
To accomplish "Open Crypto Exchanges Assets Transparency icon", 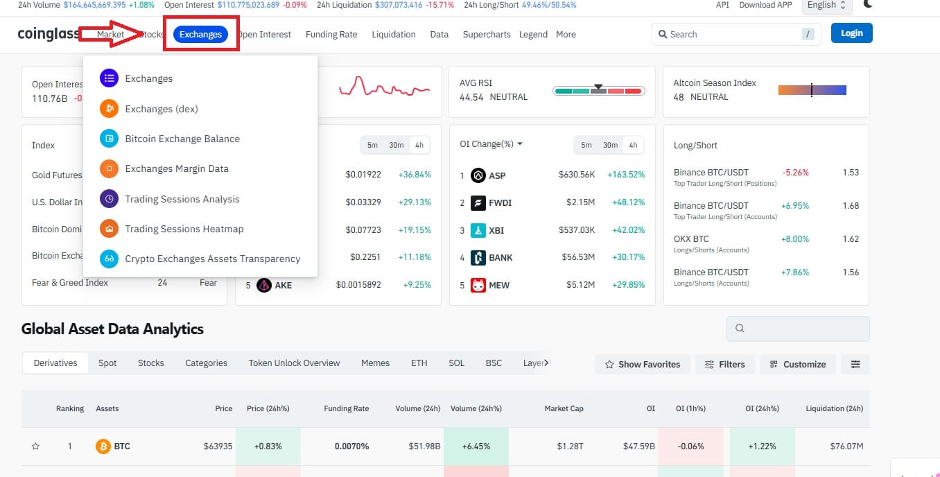I will pyautogui.click(x=110, y=259).
